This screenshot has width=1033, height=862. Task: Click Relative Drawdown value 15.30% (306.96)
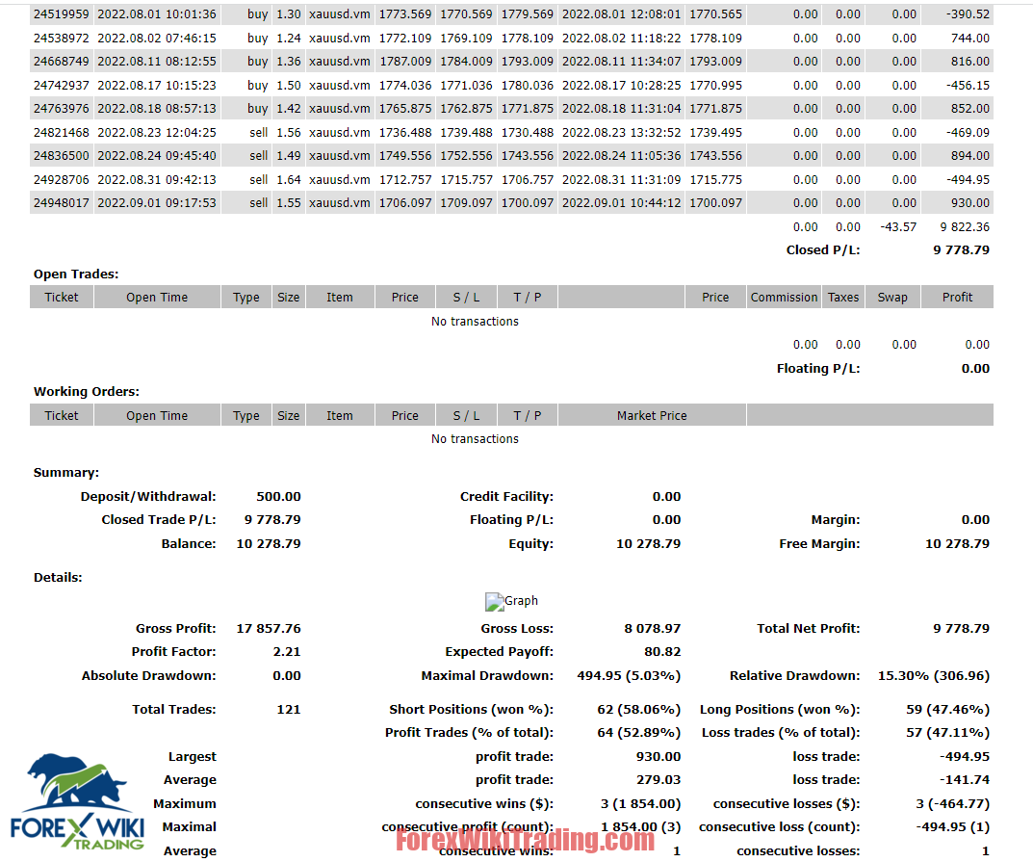934,675
